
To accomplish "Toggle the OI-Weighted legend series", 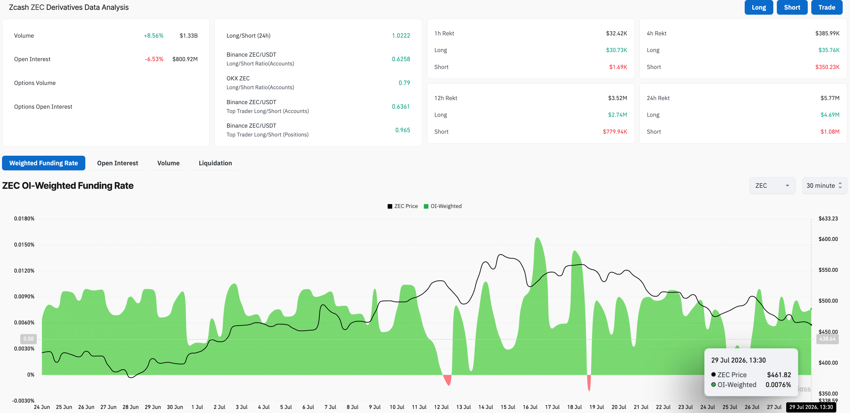I will (x=442, y=206).
